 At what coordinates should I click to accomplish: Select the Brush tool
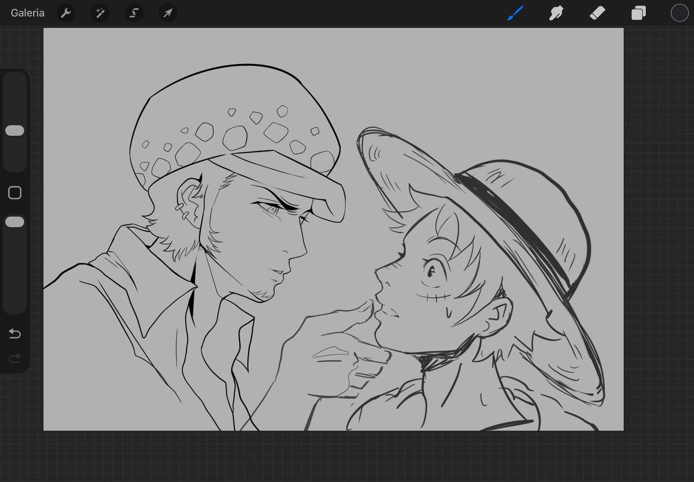515,13
